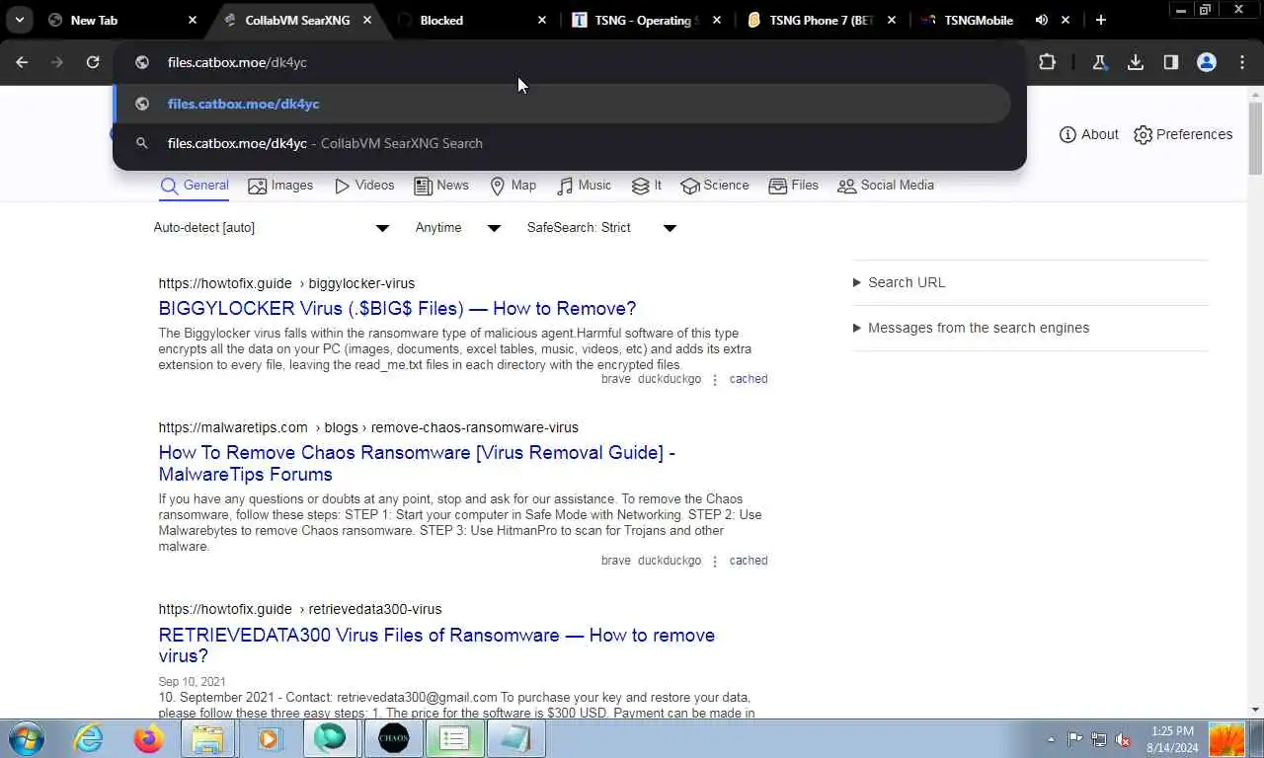Image resolution: width=1264 pixels, height=758 pixels.
Task: Open the teal globe taskbar app
Action: (331, 738)
